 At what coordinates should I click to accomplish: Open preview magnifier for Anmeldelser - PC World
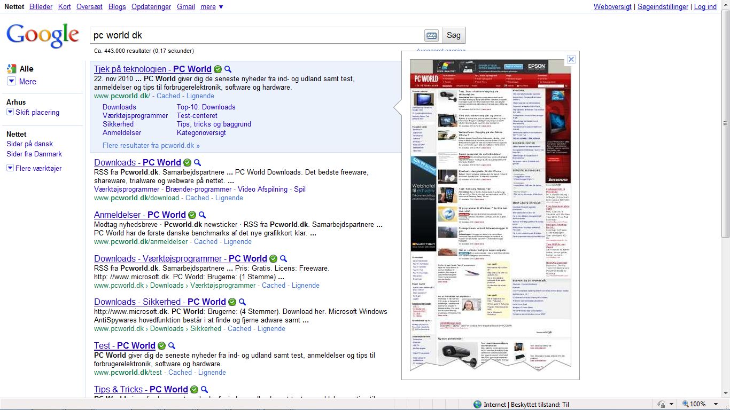202,215
